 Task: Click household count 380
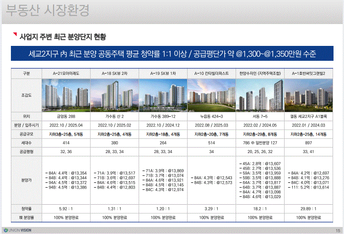click(x=115, y=143)
